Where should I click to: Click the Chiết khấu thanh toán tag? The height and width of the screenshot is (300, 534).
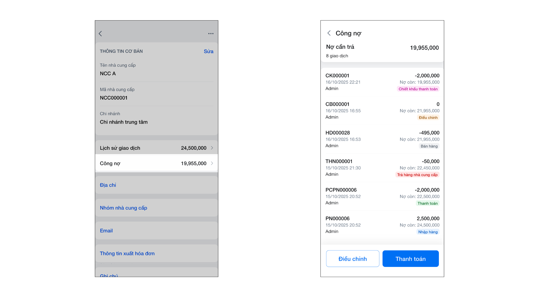pos(418,89)
